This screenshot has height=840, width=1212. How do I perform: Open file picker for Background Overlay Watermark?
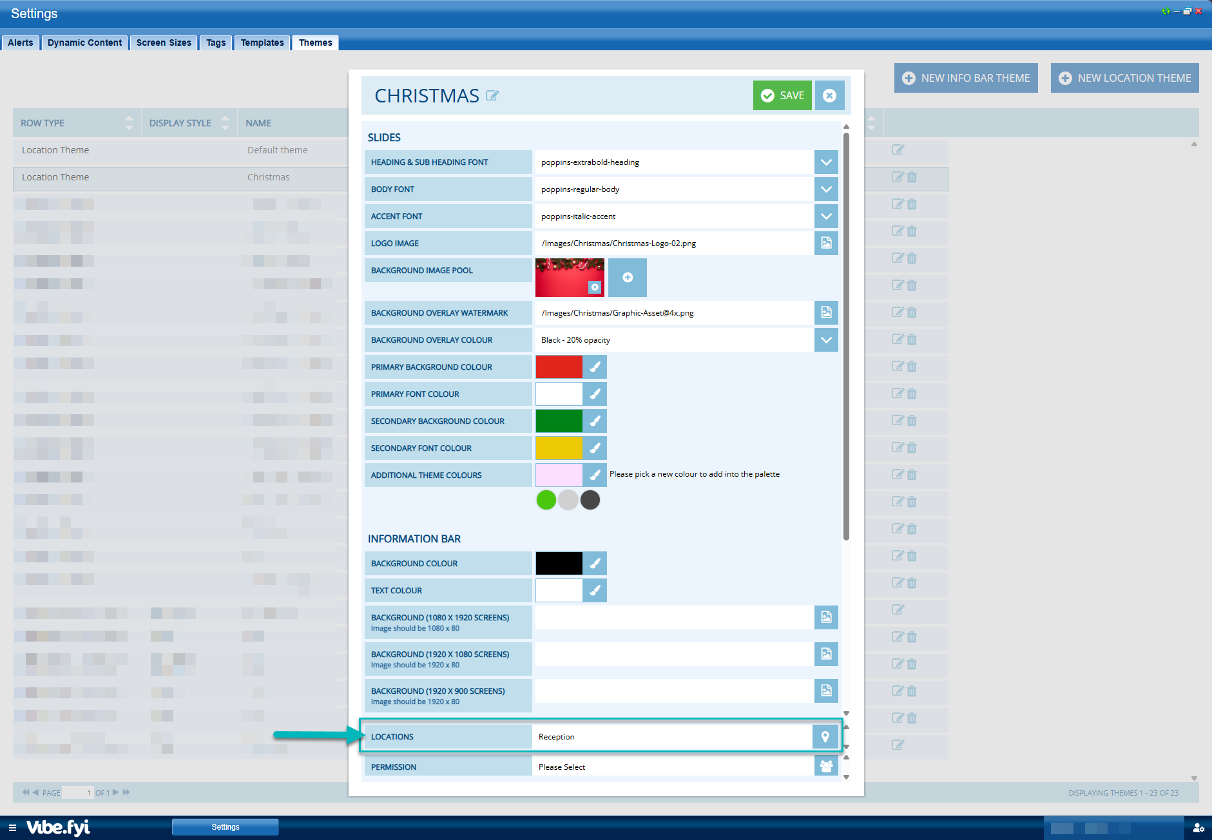click(826, 313)
